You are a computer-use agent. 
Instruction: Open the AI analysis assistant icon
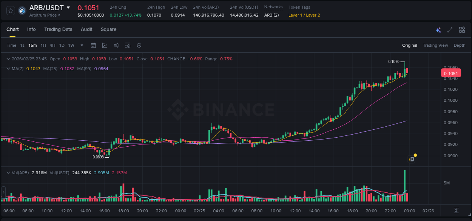click(438, 30)
